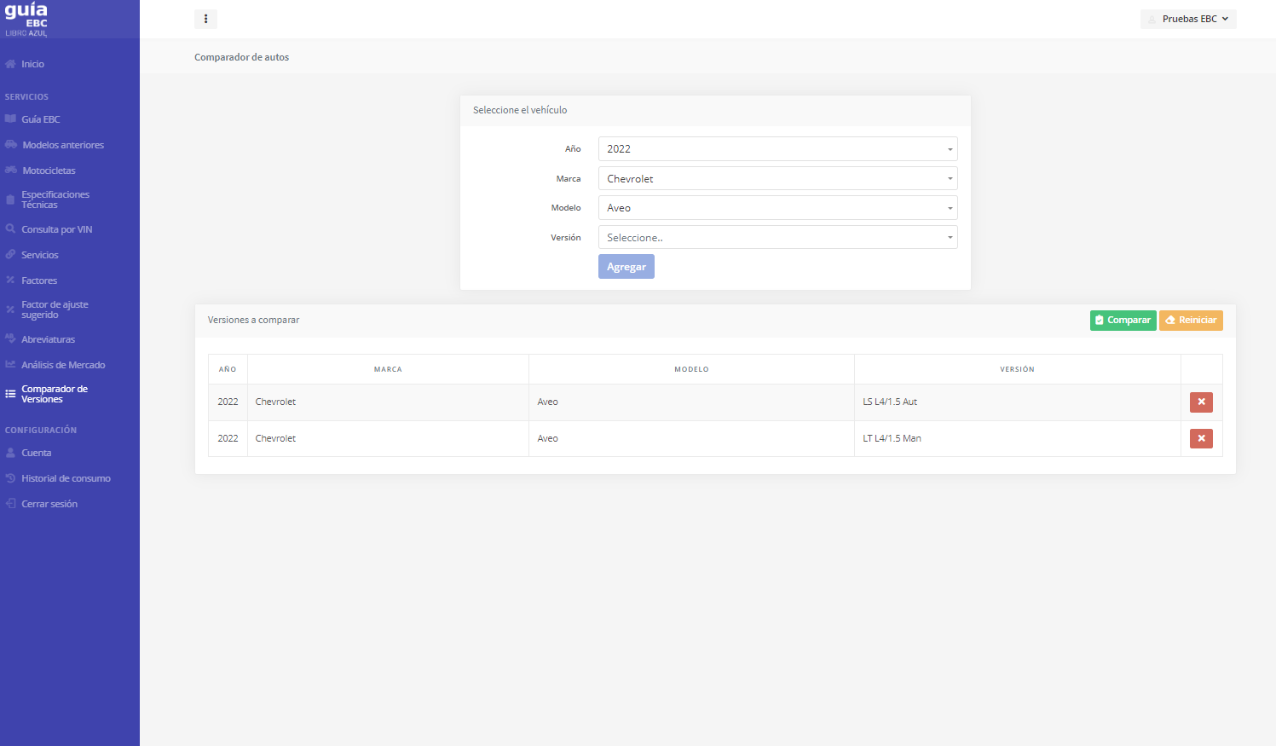
Task: Click the Inicio home icon in sidebar
Action: point(10,64)
